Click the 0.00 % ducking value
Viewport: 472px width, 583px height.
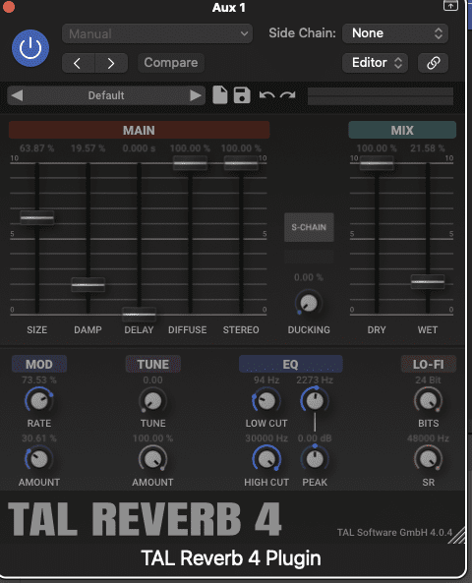pyautogui.click(x=309, y=277)
